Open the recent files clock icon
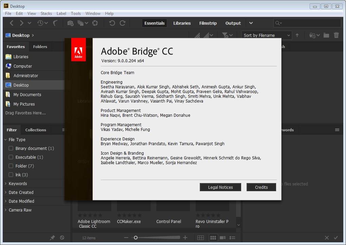 40,23
